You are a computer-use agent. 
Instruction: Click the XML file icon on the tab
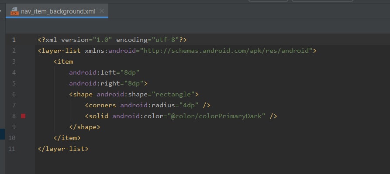[x=14, y=11]
